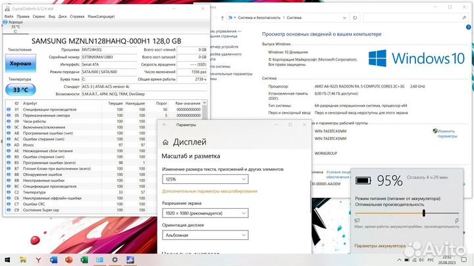Launch Yandex browser from the taskbar

point(38,259)
